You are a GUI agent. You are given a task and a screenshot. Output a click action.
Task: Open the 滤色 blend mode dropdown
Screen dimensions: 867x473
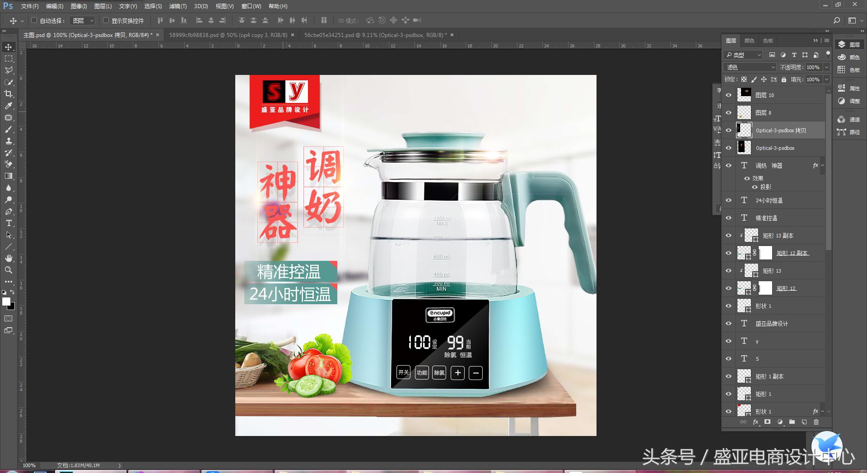[749, 67]
